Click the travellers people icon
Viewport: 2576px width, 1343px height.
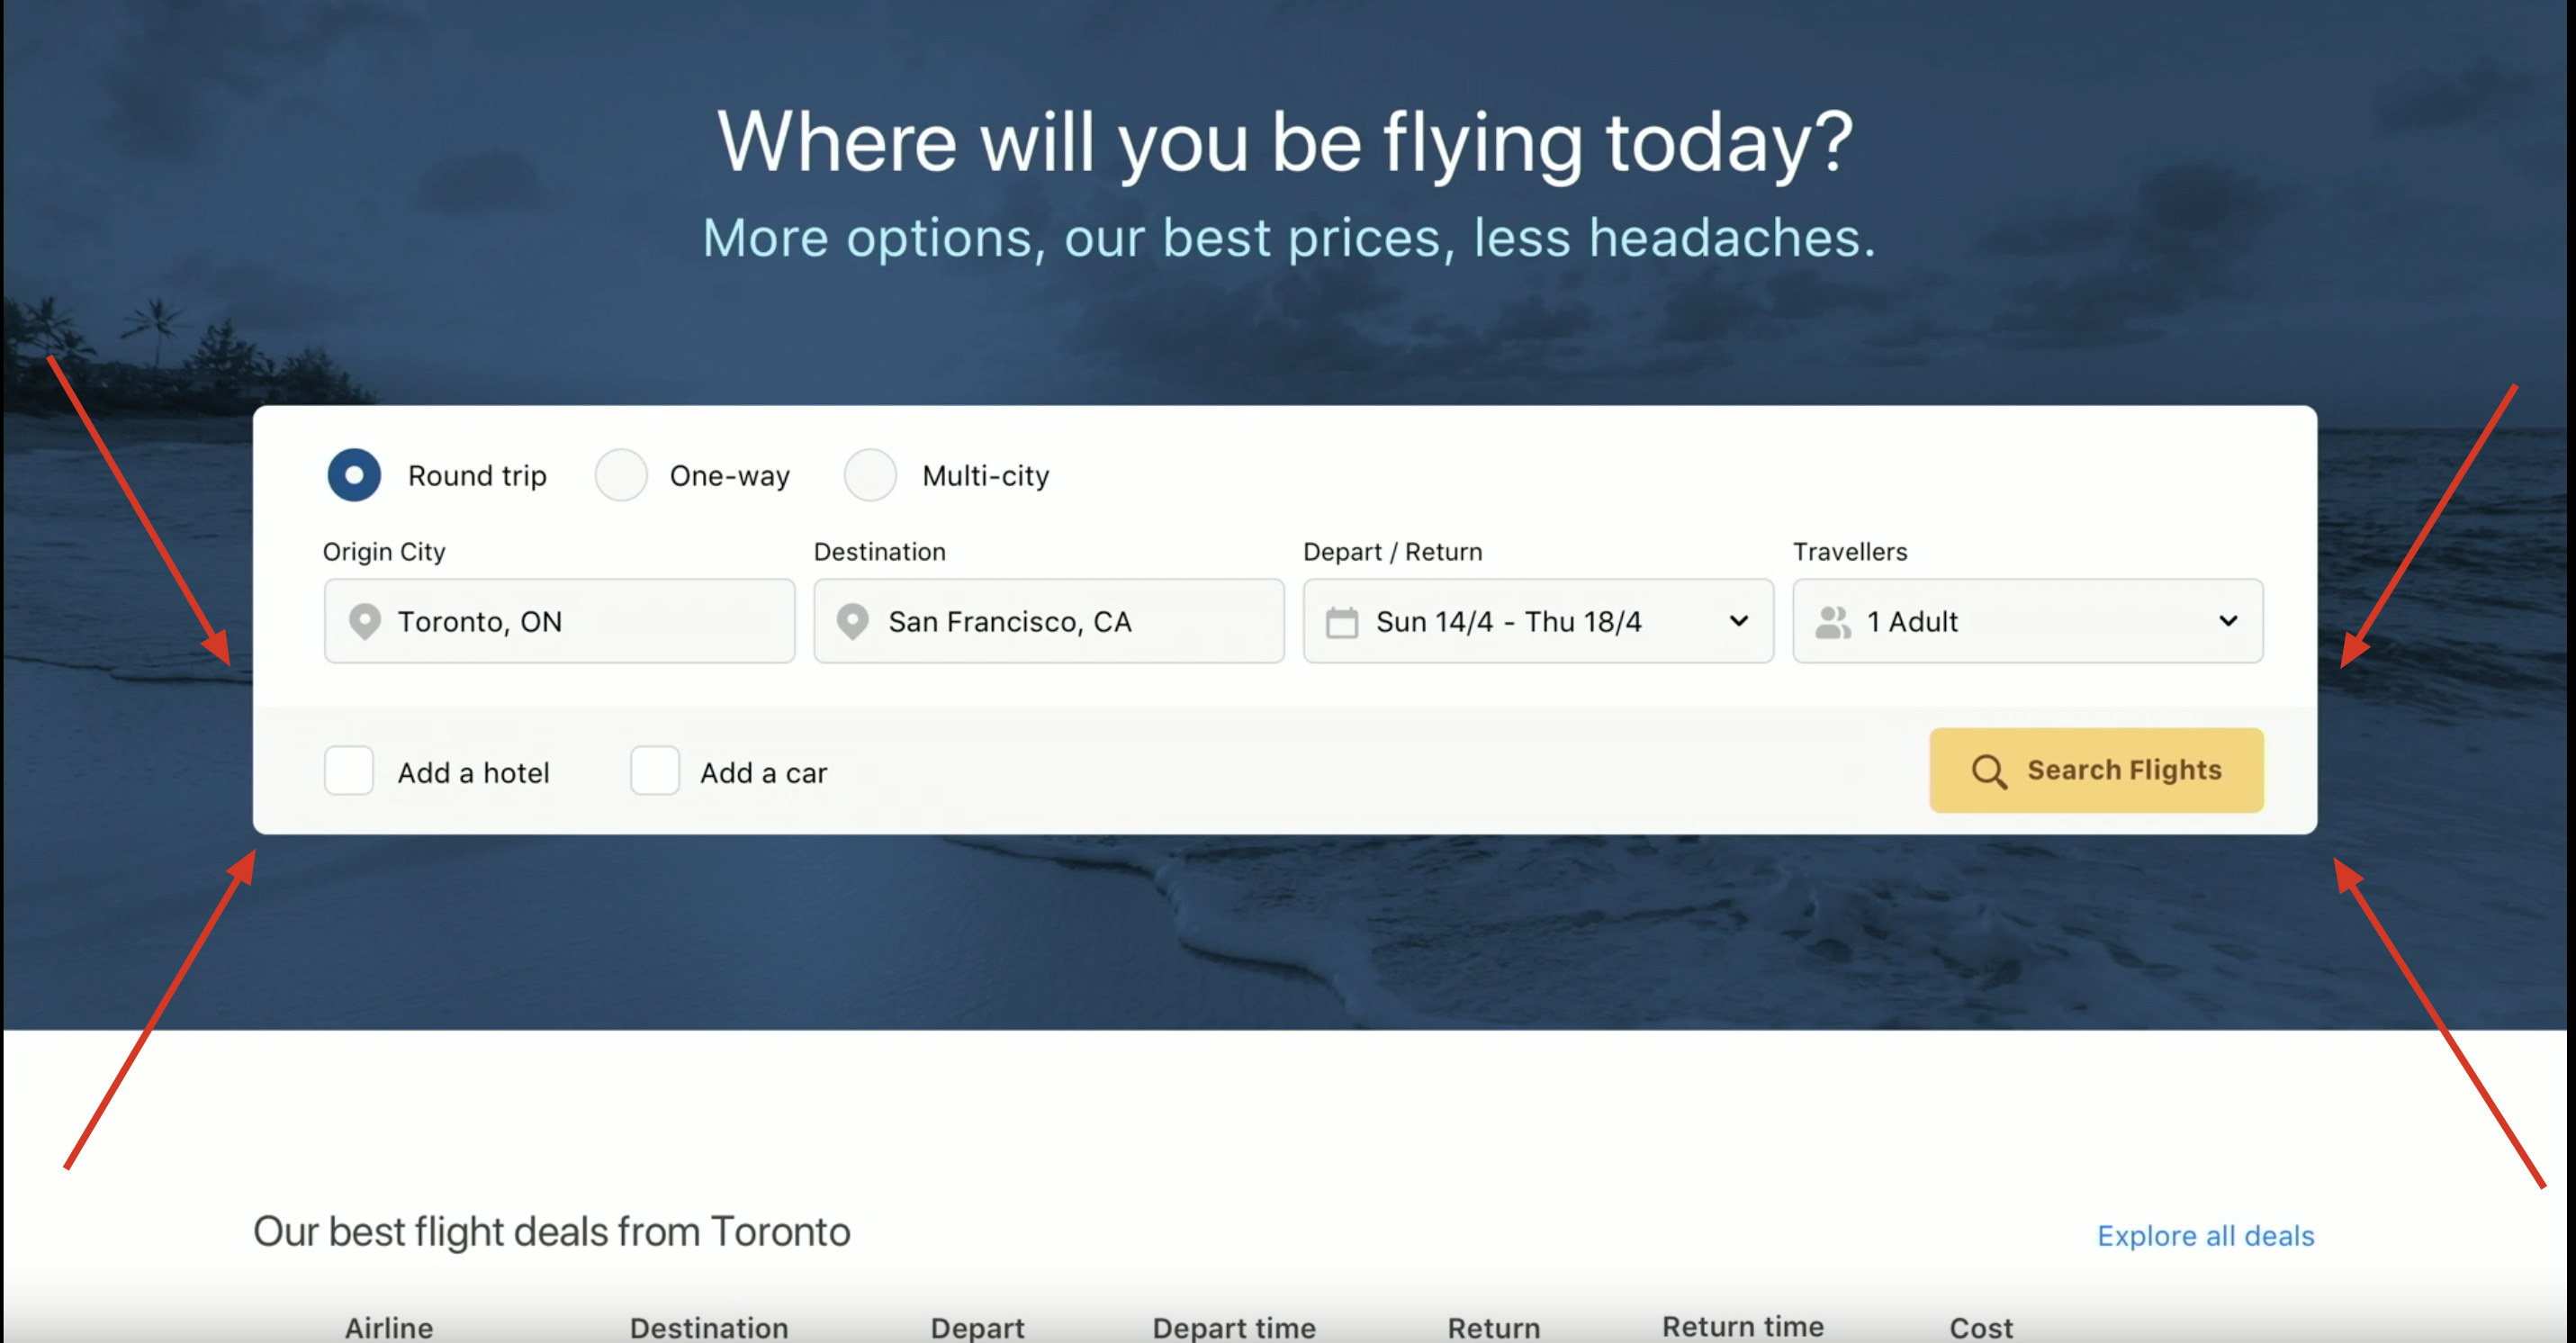[1832, 622]
